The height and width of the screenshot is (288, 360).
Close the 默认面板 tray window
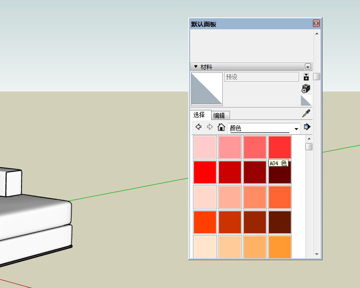pyautogui.click(x=316, y=24)
